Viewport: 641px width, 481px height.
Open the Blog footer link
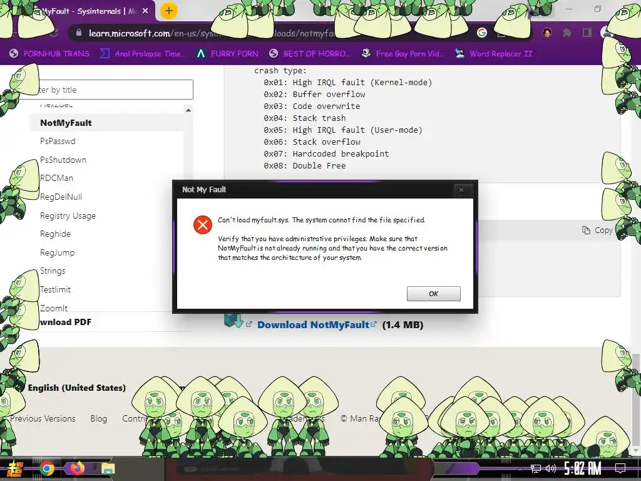pos(98,418)
